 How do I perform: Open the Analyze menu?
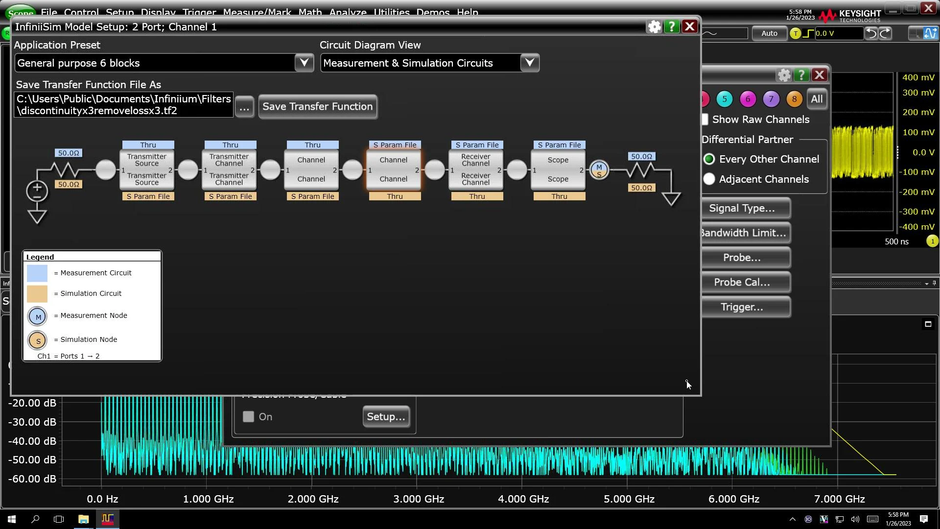348,13
